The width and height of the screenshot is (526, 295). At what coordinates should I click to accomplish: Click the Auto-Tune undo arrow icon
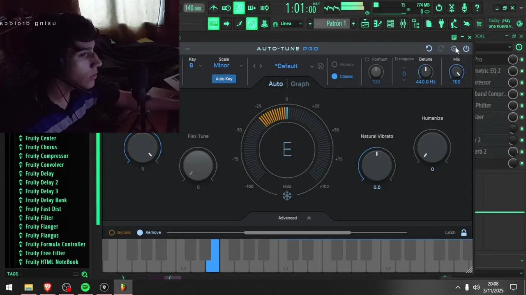[429, 49]
